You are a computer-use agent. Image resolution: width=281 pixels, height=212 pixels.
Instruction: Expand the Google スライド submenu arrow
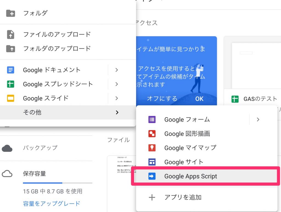pos(117,98)
